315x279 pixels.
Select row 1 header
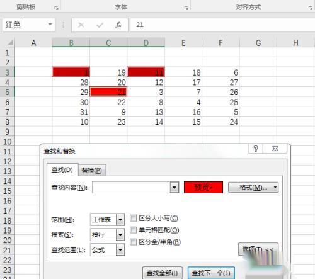[x=8, y=52]
